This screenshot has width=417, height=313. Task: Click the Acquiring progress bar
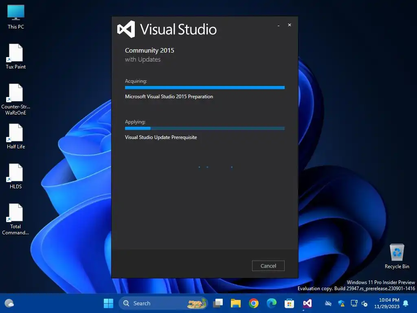[205, 88]
